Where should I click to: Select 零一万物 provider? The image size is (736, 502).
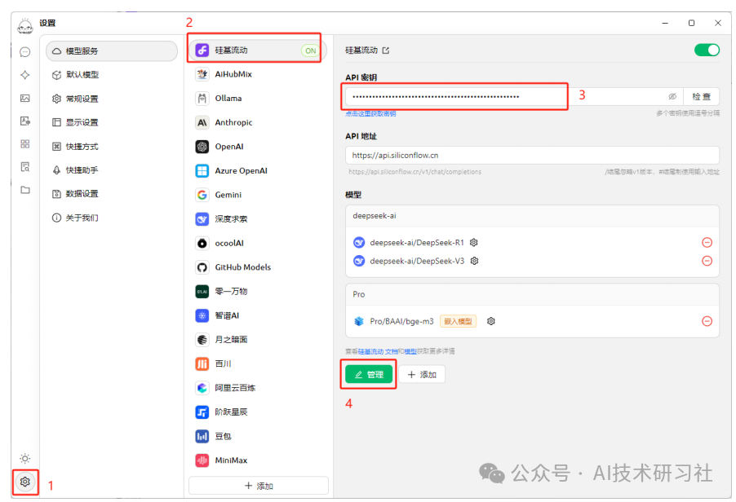click(257, 291)
